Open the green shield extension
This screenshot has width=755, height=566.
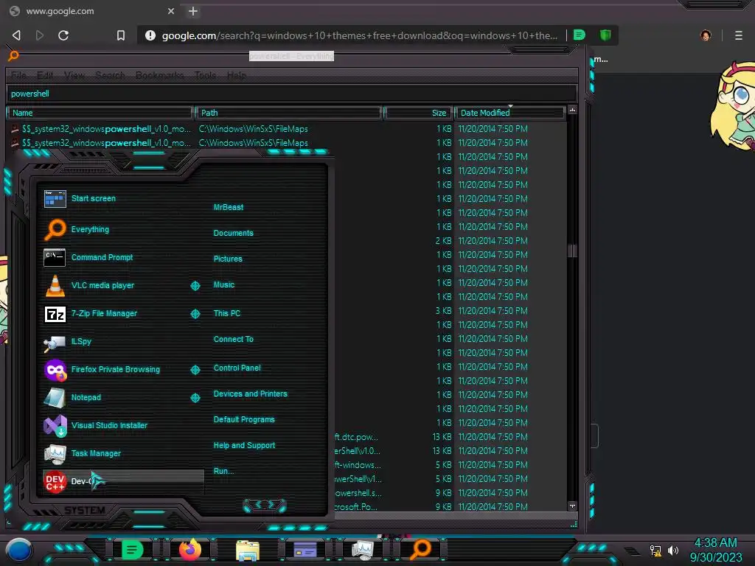[605, 35]
